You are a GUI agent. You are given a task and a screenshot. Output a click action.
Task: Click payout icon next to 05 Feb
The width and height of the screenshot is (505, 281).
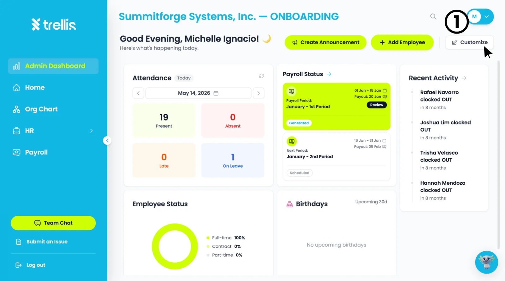[384, 147]
